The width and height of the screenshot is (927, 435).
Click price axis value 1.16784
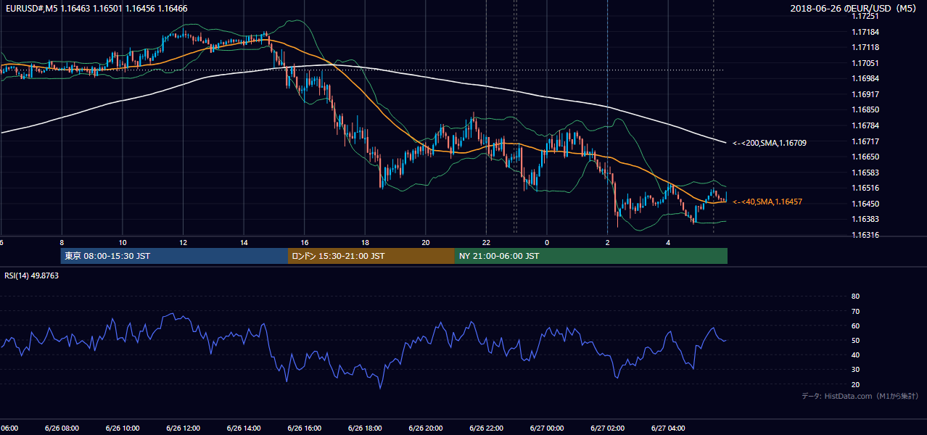pyautogui.click(x=865, y=125)
